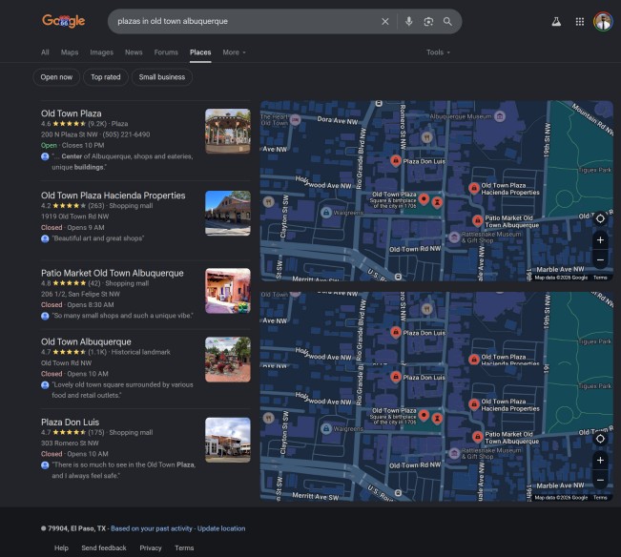The width and height of the screenshot is (621, 557).
Task: Open the Old Town Albuquerque flowers thumbnail
Action: click(x=228, y=360)
